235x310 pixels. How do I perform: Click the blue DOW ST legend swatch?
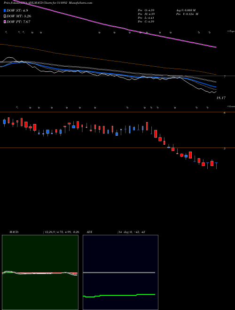pos(5,11)
